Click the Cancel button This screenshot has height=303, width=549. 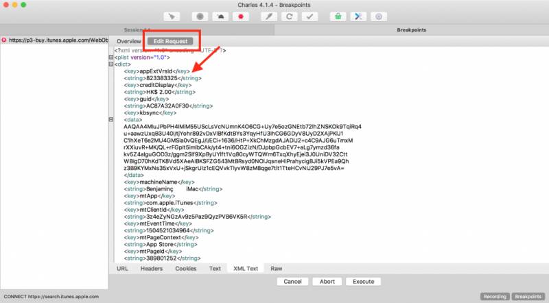(x=293, y=282)
